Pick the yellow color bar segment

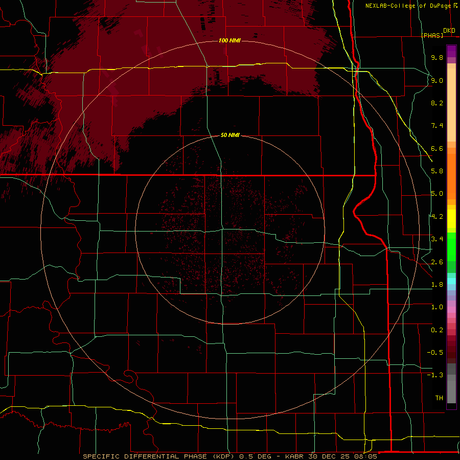click(451, 219)
